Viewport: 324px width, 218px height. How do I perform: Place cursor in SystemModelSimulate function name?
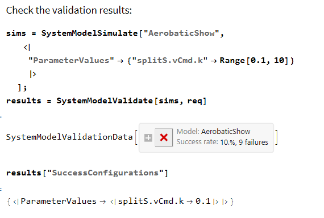89,33
